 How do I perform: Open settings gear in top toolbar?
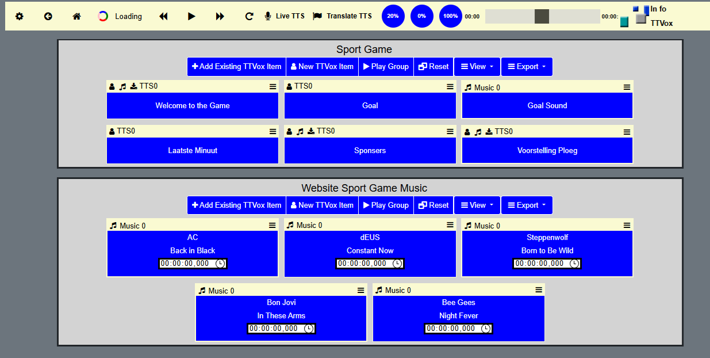pyautogui.click(x=20, y=16)
